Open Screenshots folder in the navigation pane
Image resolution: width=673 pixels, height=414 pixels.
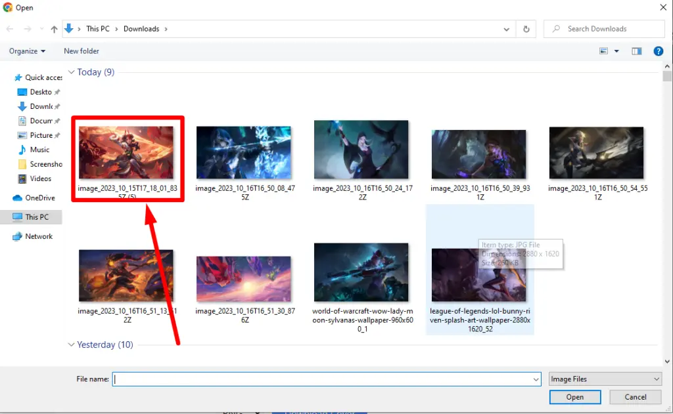[39, 164]
